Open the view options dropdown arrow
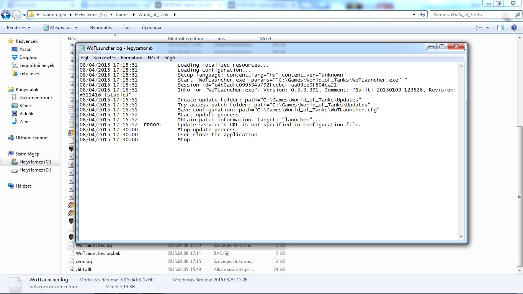Viewport: 523px width, 294px height. 487,28
